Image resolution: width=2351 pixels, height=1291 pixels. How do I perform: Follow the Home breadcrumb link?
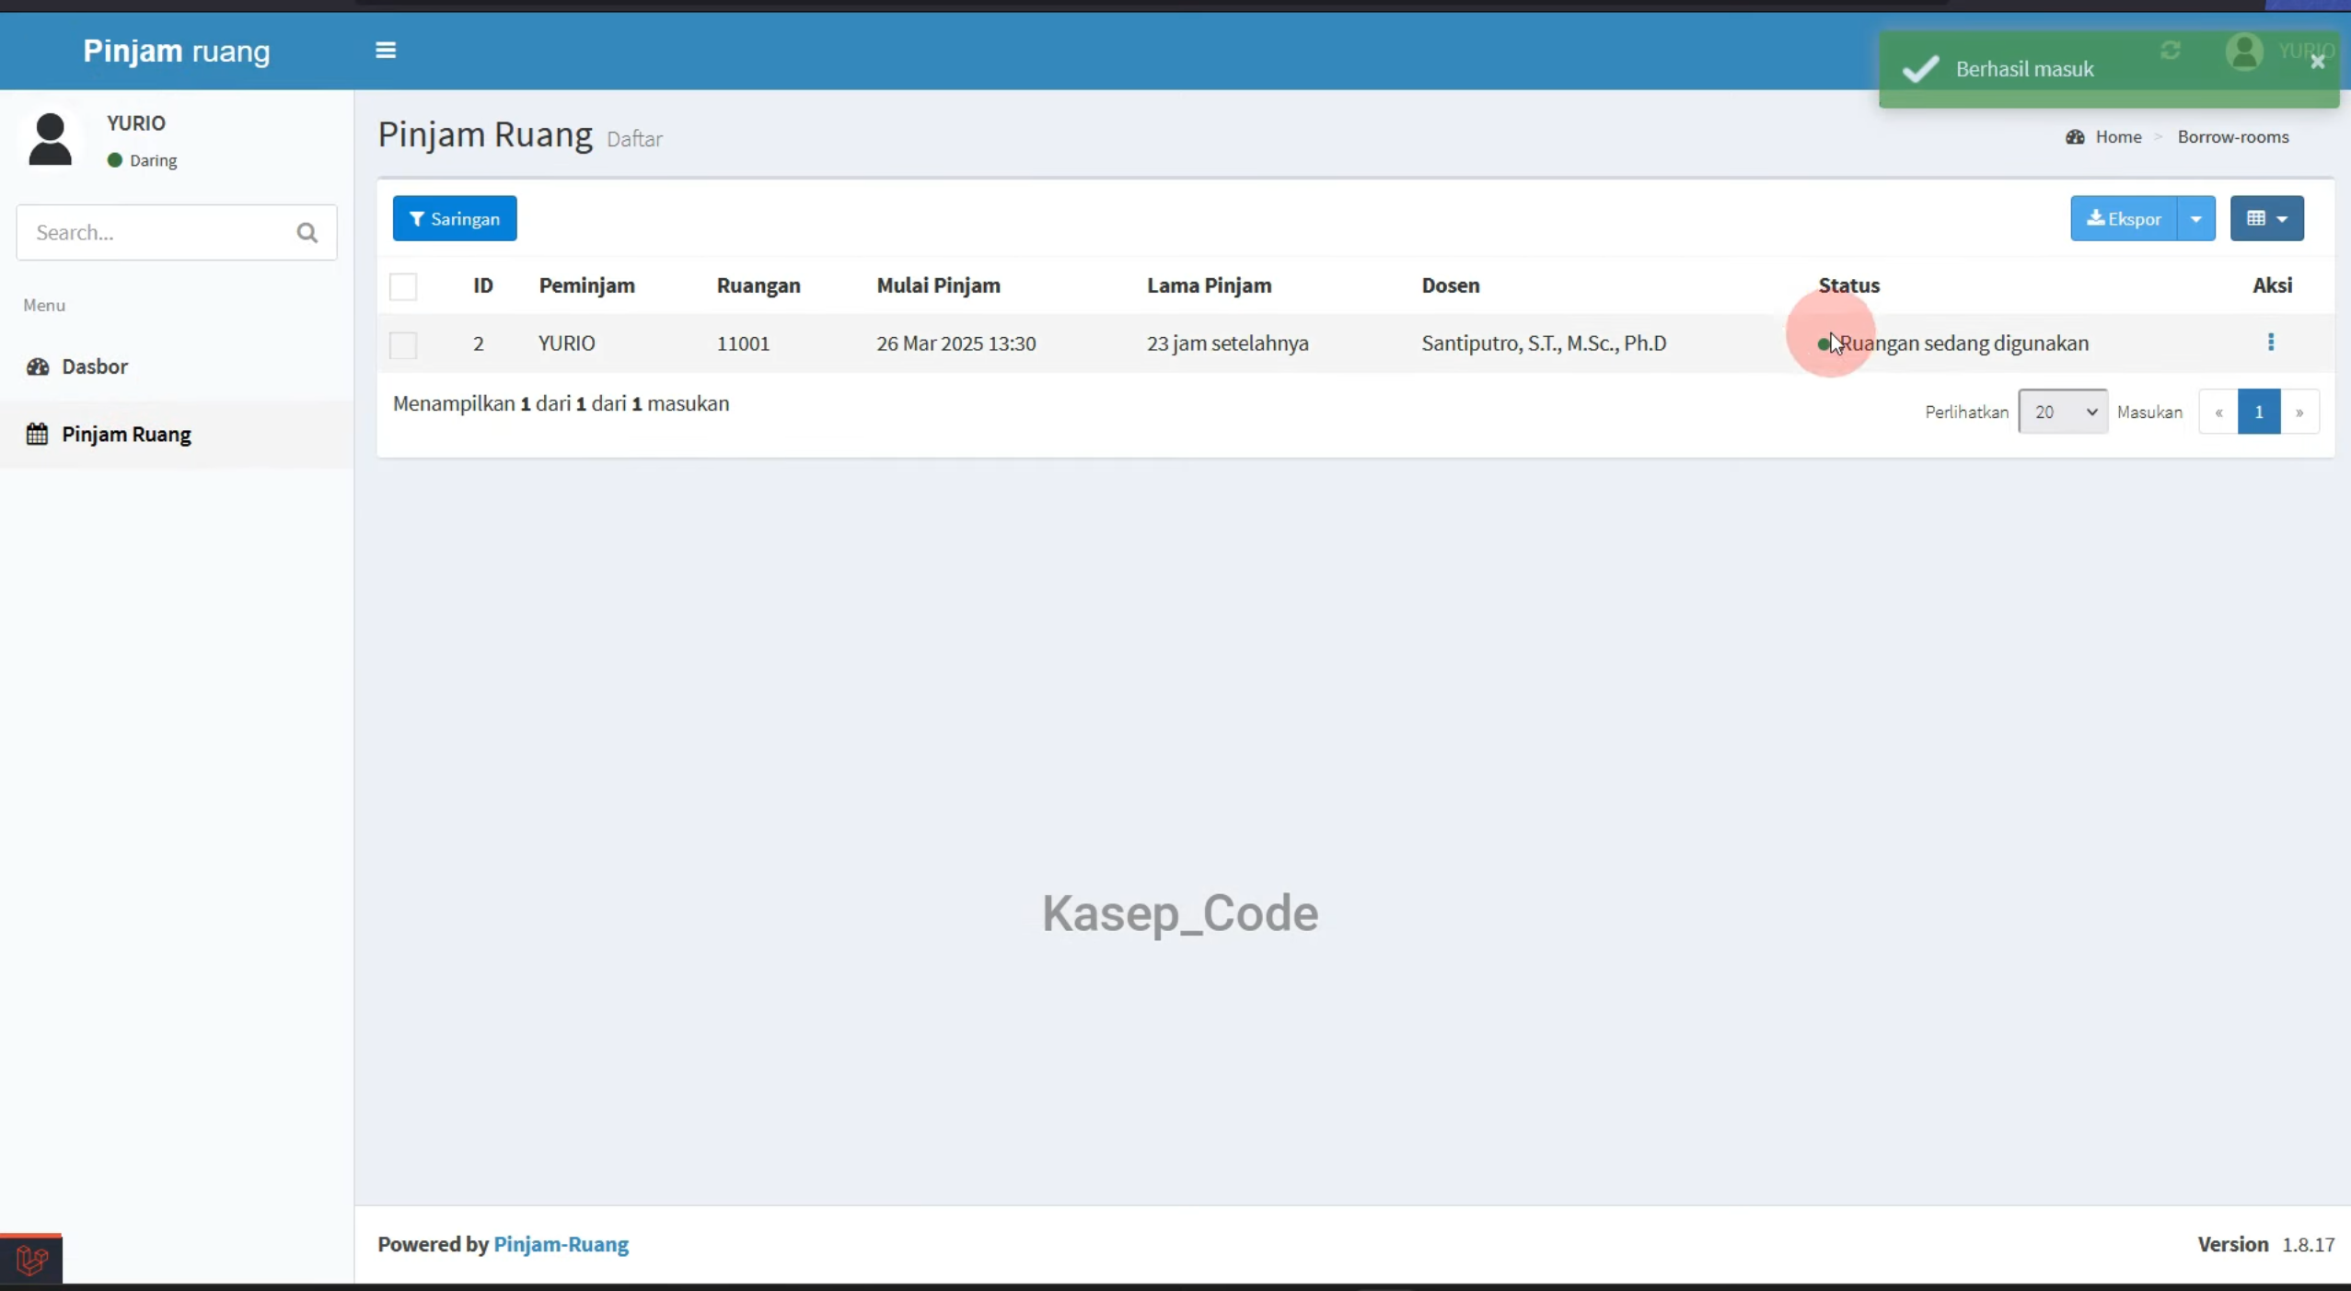[x=2118, y=137]
